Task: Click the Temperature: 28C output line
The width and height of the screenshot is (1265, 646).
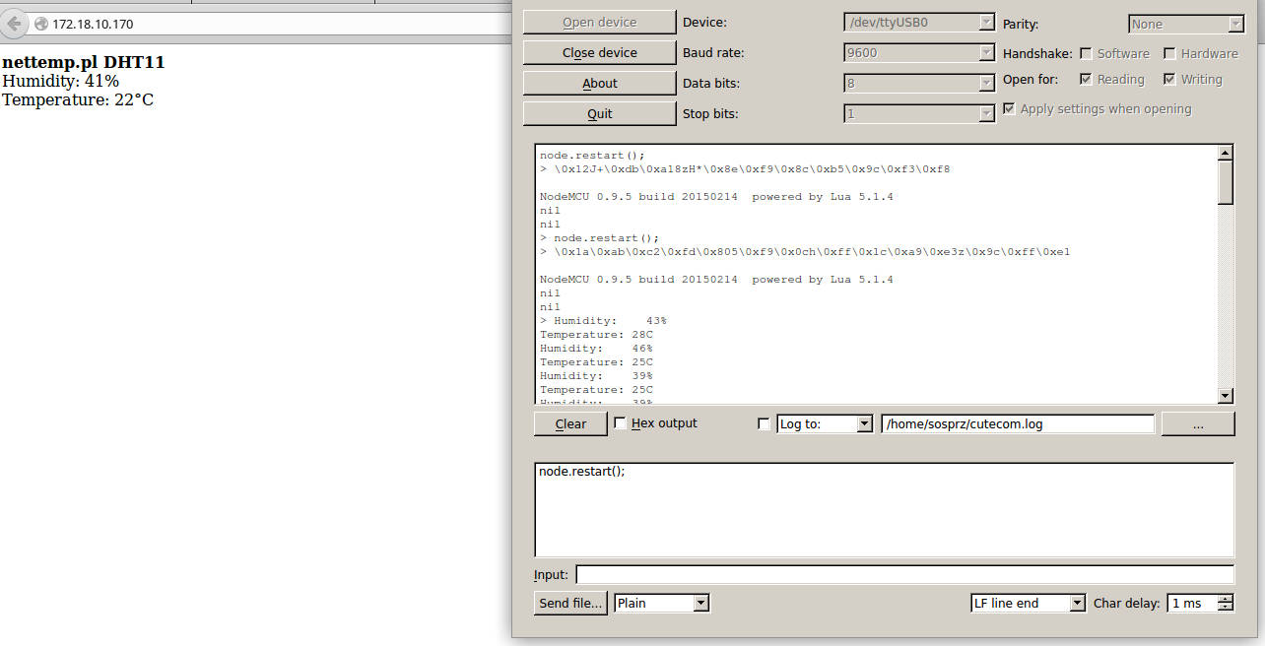Action: [x=596, y=335]
